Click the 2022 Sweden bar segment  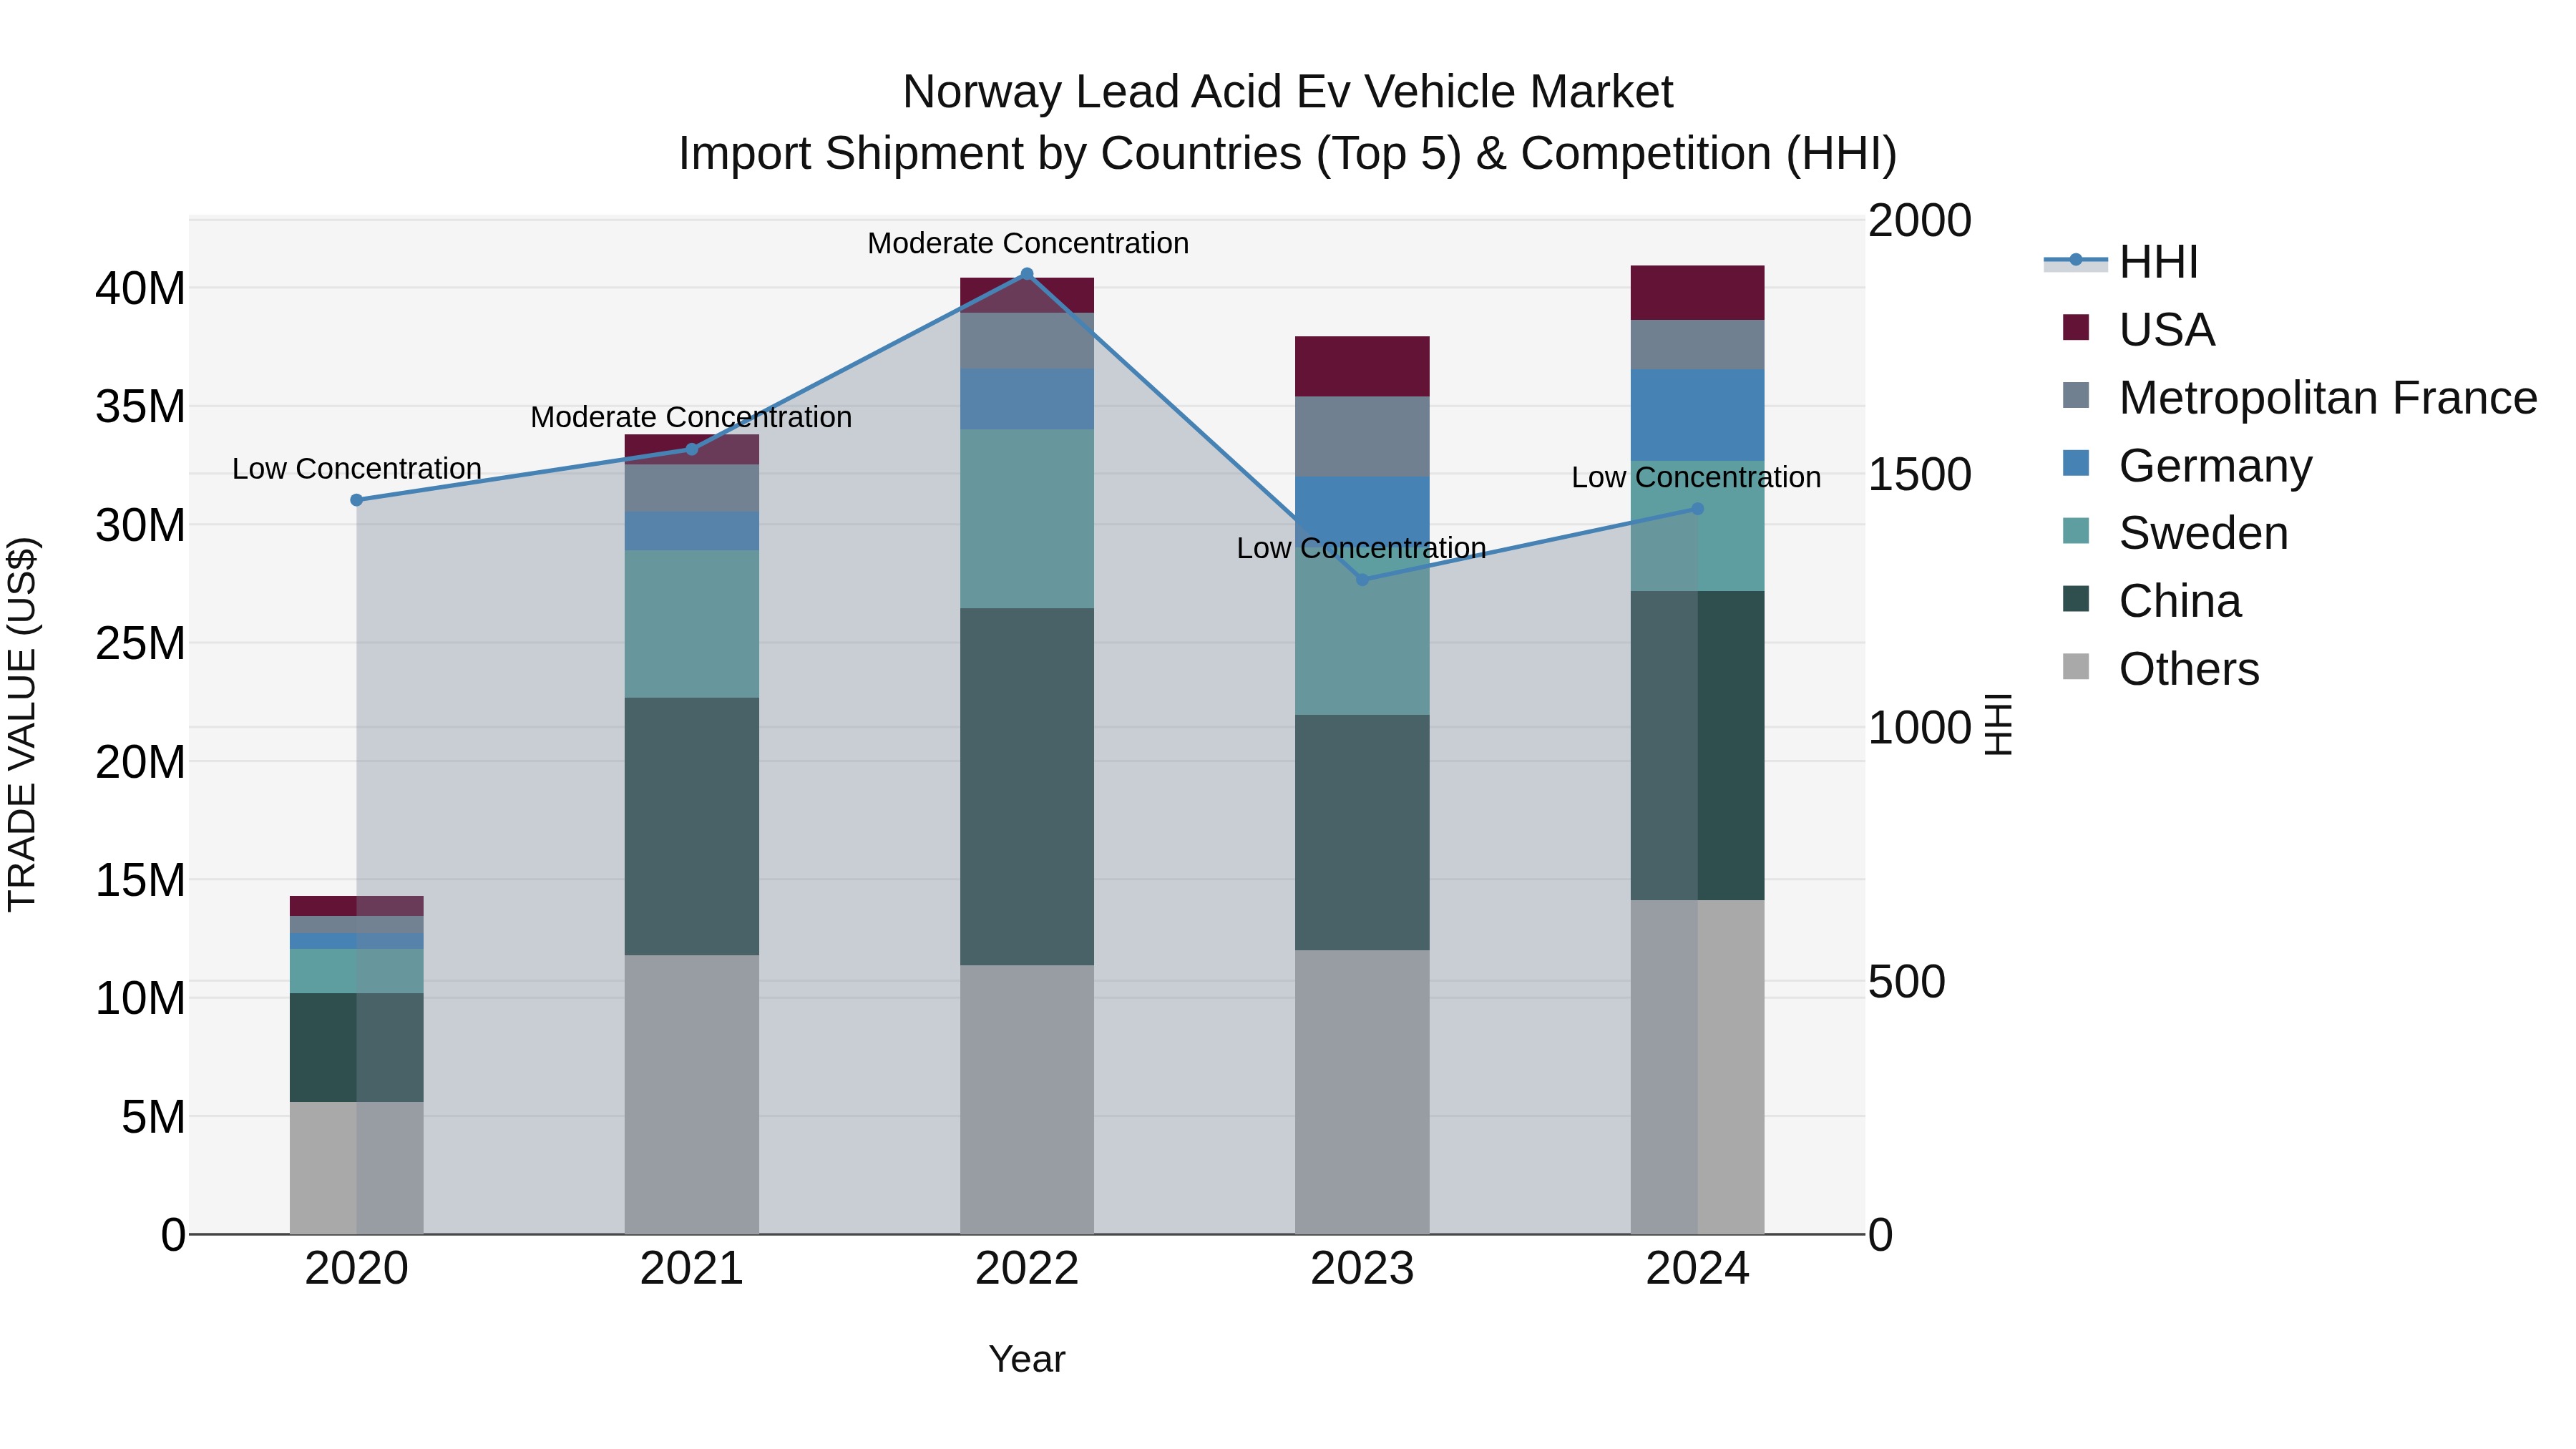[1027, 519]
